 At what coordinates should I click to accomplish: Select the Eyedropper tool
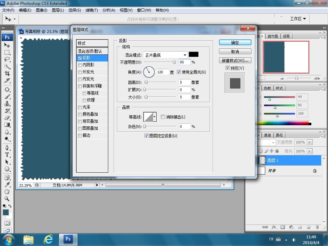tap(7, 184)
